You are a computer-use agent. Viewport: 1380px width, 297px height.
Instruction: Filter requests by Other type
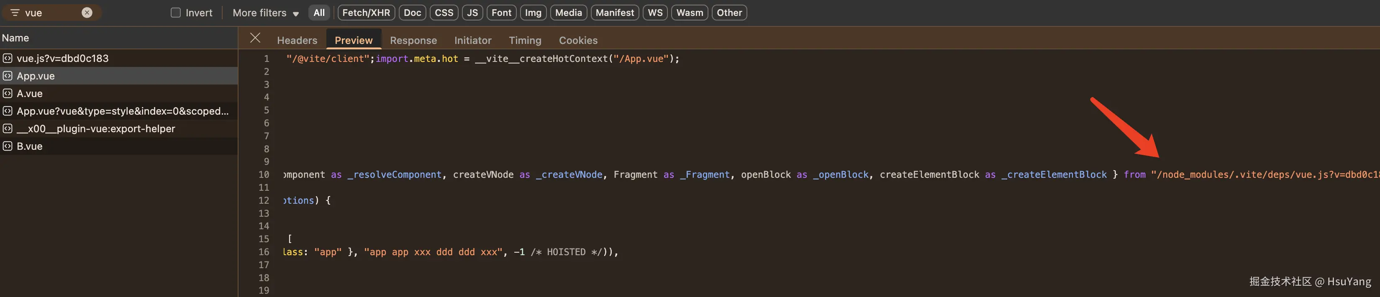729,13
